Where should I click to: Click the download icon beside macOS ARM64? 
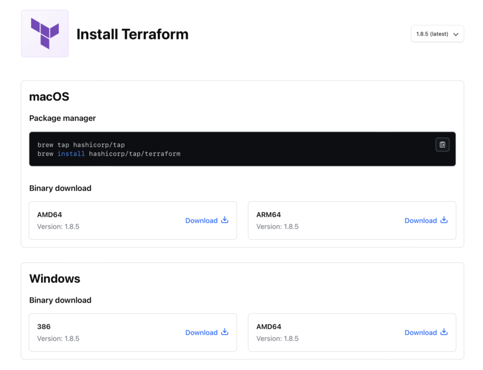tap(444, 220)
